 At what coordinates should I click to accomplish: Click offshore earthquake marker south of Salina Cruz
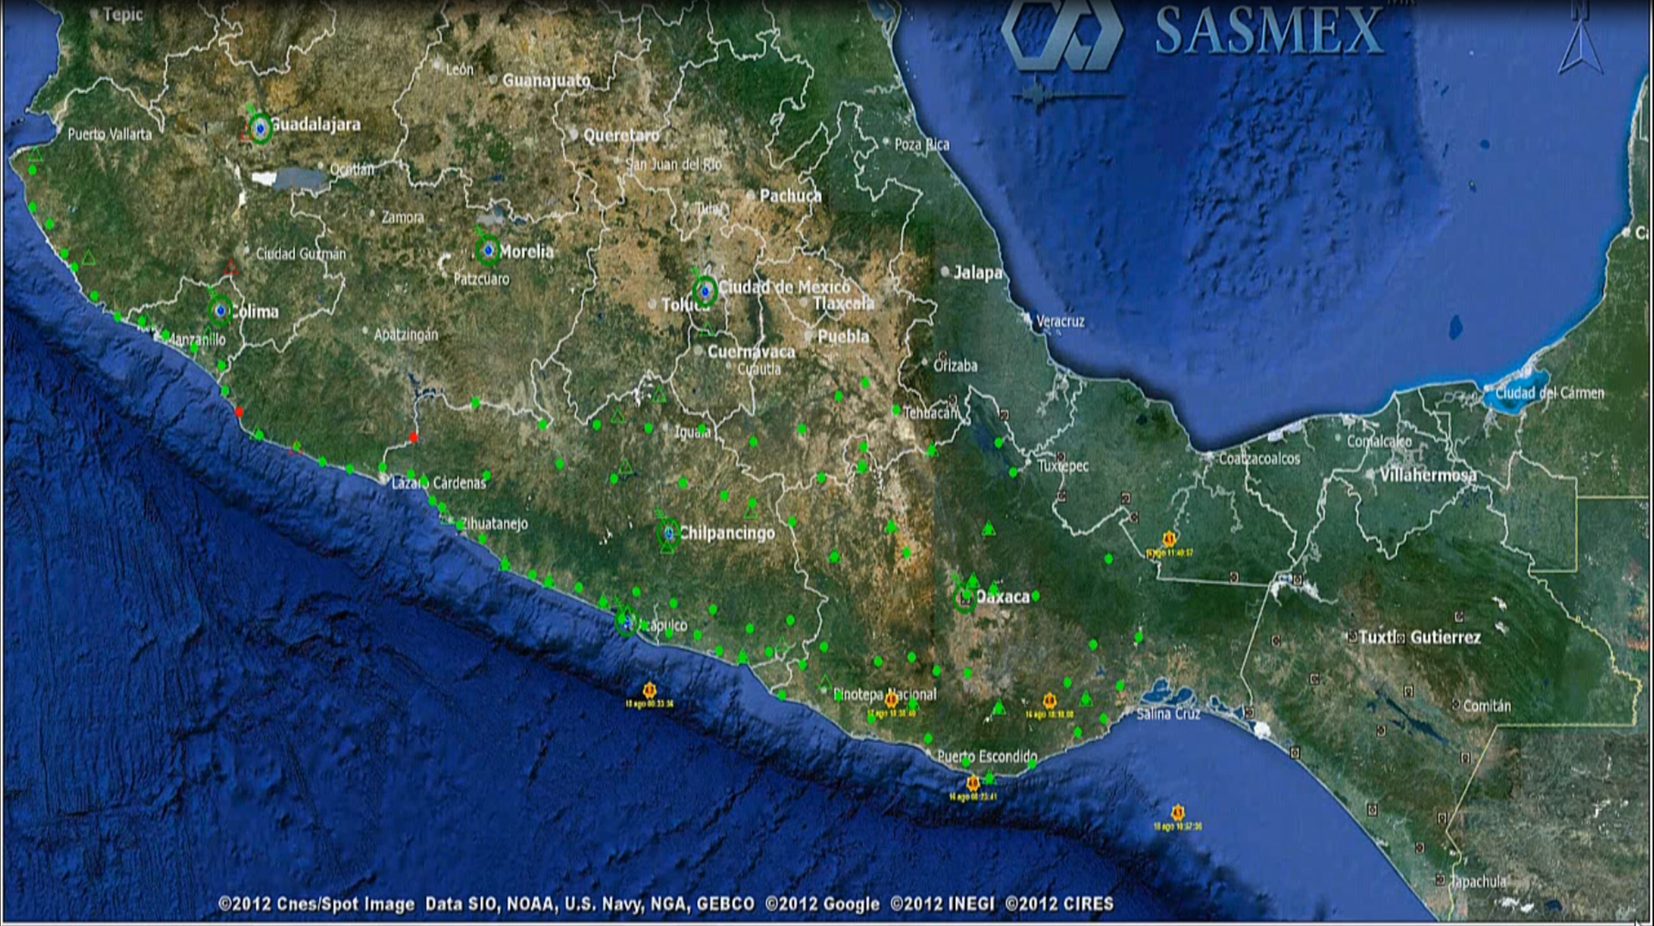click(1177, 813)
